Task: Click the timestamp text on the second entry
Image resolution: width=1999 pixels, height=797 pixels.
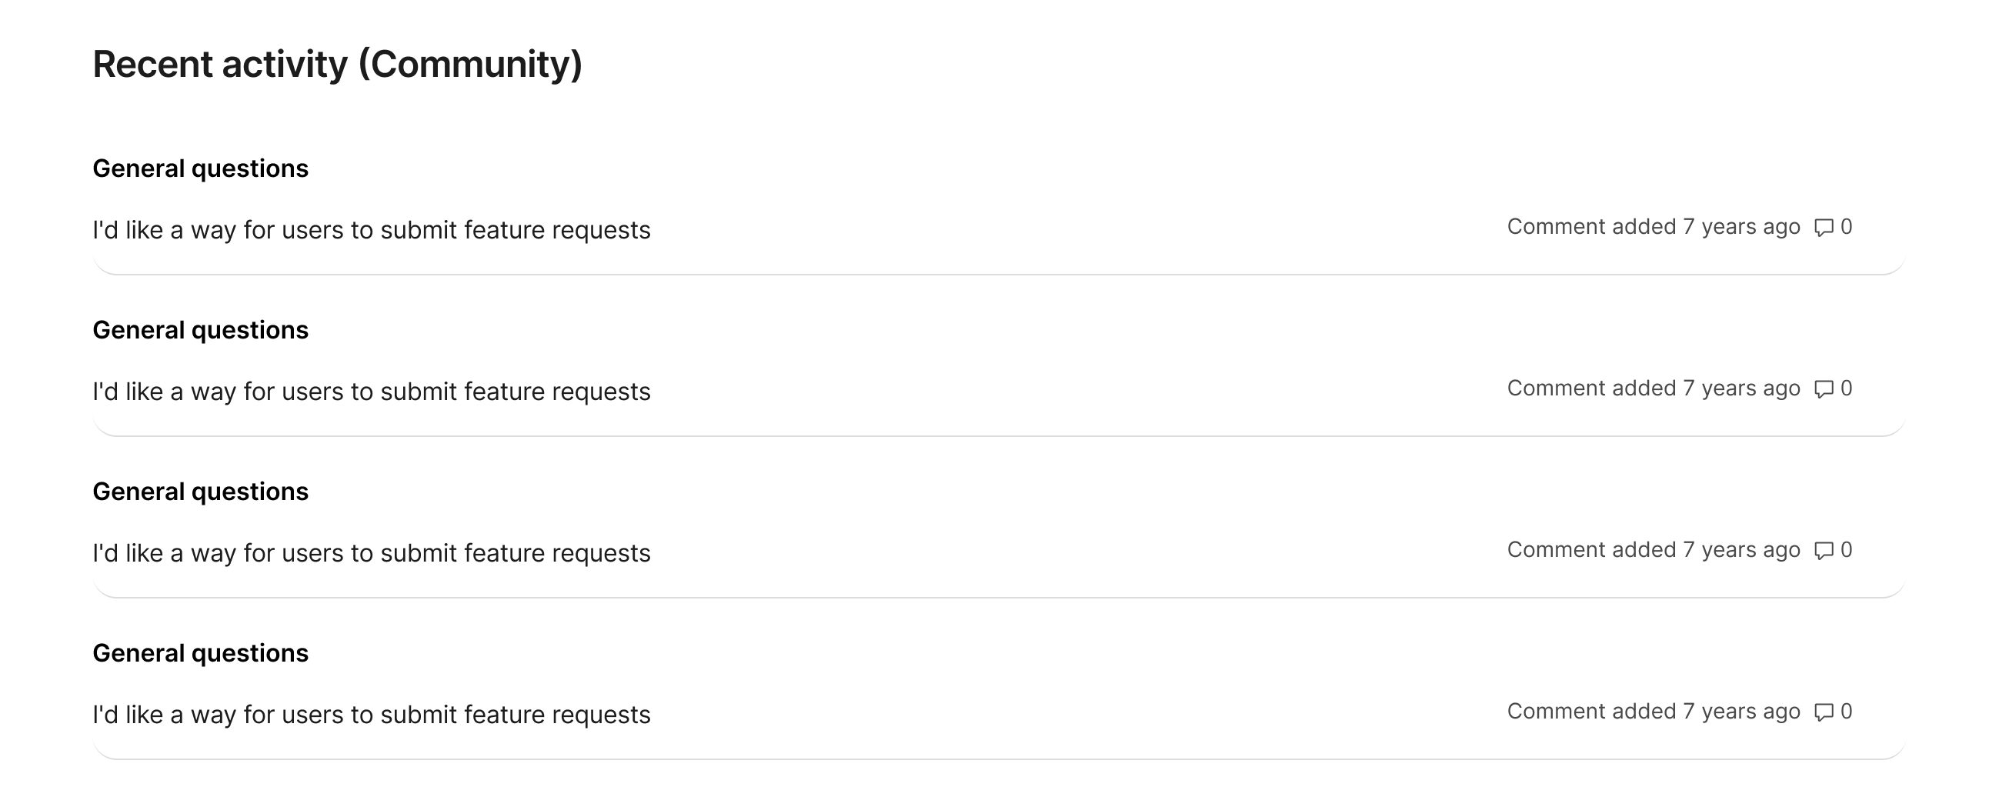Action: pyautogui.click(x=1654, y=388)
